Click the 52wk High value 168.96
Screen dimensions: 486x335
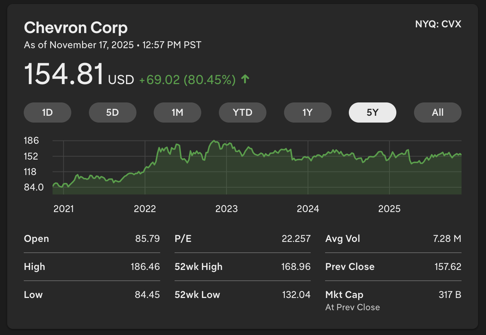[296, 267]
